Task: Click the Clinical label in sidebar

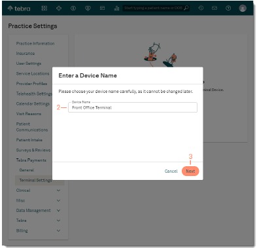Action: 23,190
